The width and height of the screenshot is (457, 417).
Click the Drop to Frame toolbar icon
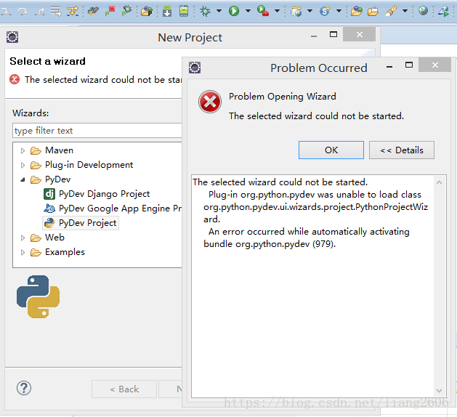pos(56,12)
